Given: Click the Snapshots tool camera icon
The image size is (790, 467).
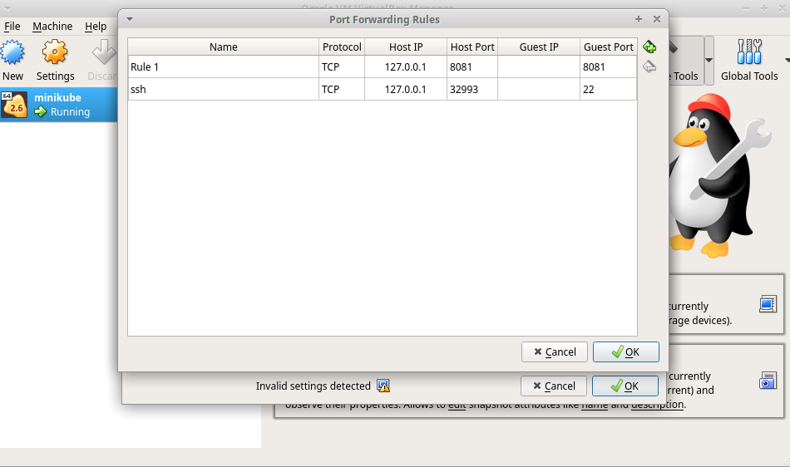Looking at the screenshot, I should 768,381.
